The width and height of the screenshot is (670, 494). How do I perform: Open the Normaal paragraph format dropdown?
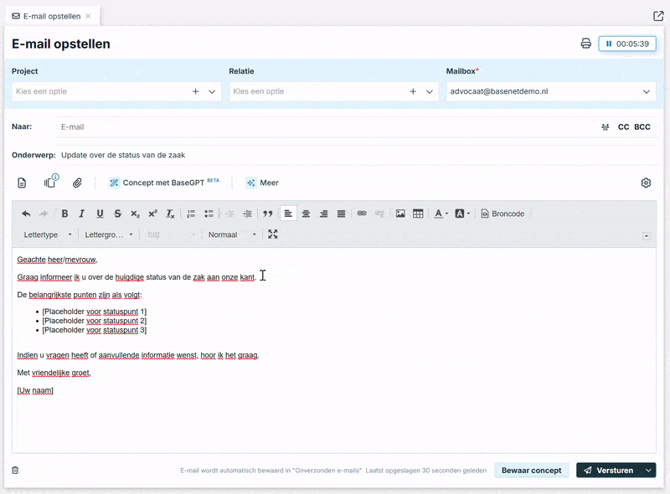click(232, 234)
